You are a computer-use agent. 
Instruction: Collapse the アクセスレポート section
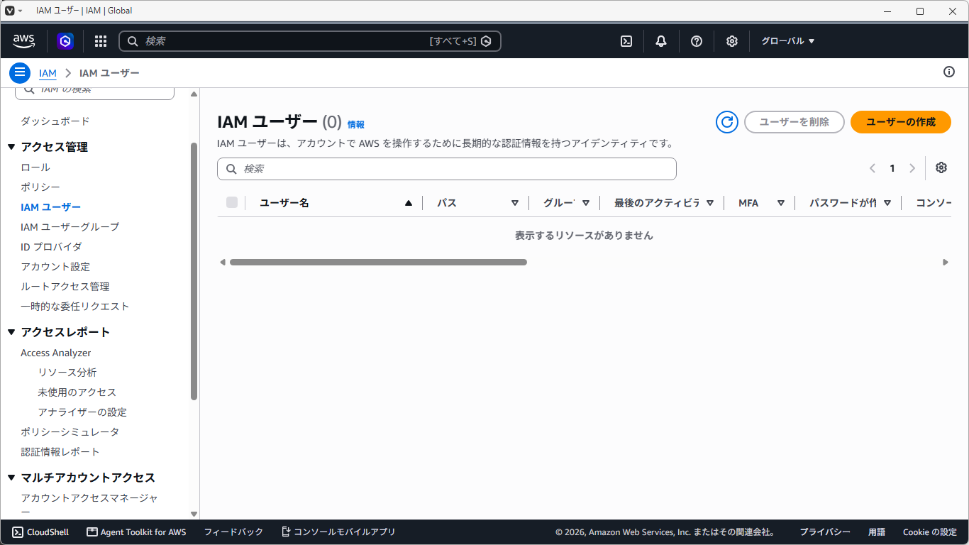click(x=11, y=332)
